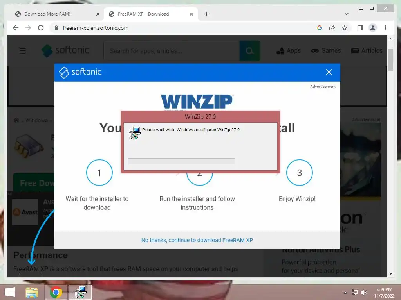Click the Avast ad logo
This screenshot has height=300, width=401.
(25, 212)
